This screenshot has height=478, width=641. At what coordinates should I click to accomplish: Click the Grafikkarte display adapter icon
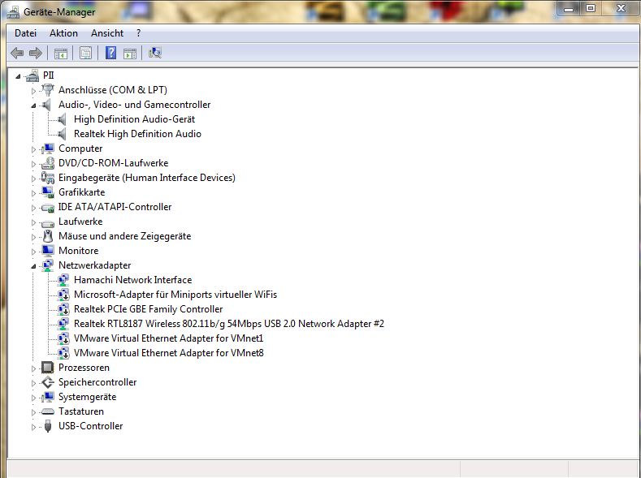click(x=48, y=192)
